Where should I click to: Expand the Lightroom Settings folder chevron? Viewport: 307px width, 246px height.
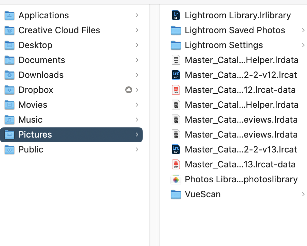[303, 45]
